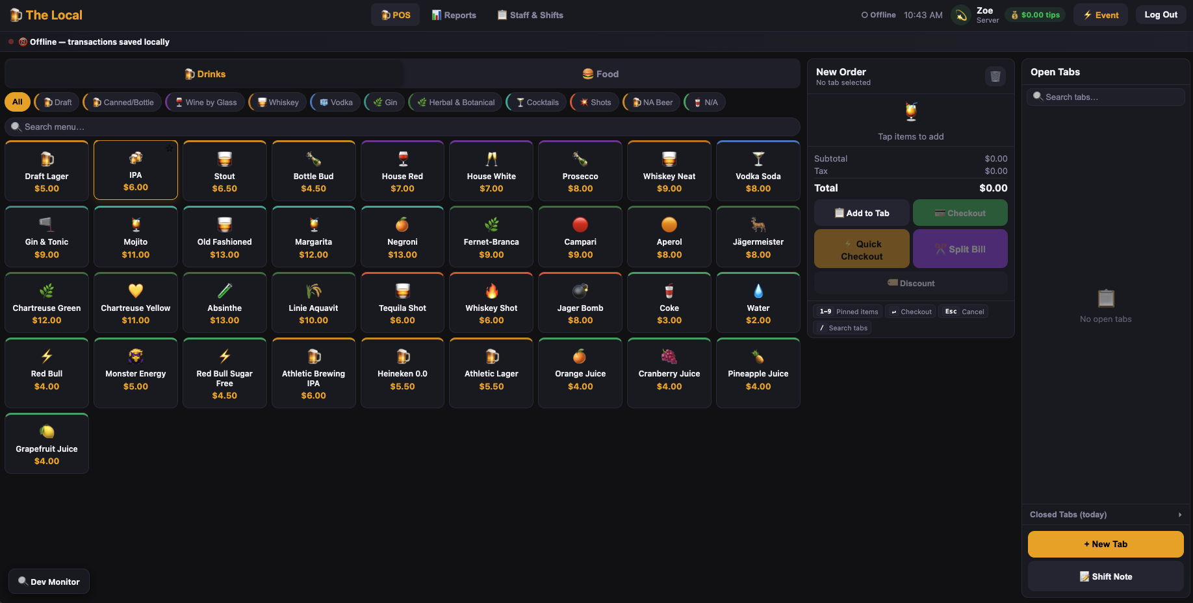
Task: Open Staff & Shifts page
Action: tap(530, 15)
